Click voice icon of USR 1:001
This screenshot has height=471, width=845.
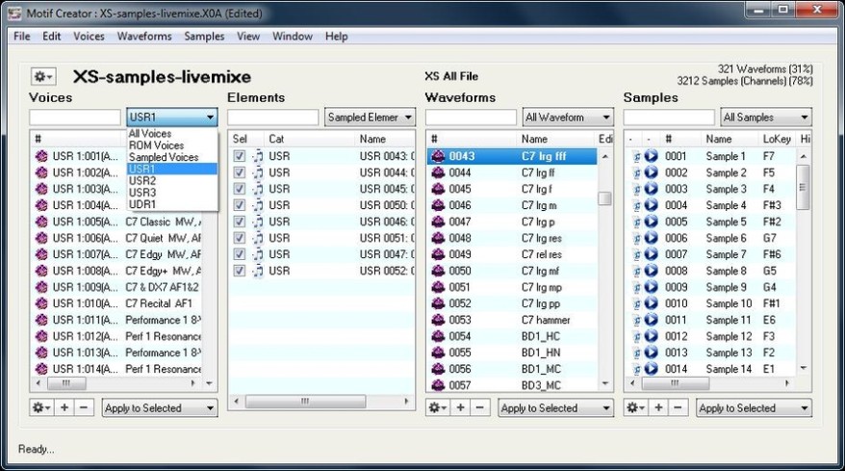(x=41, y=156)
